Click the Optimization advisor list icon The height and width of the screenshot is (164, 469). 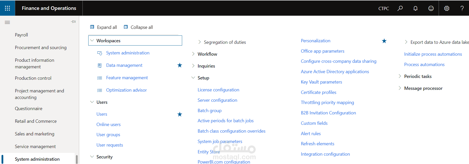point(100,90)
